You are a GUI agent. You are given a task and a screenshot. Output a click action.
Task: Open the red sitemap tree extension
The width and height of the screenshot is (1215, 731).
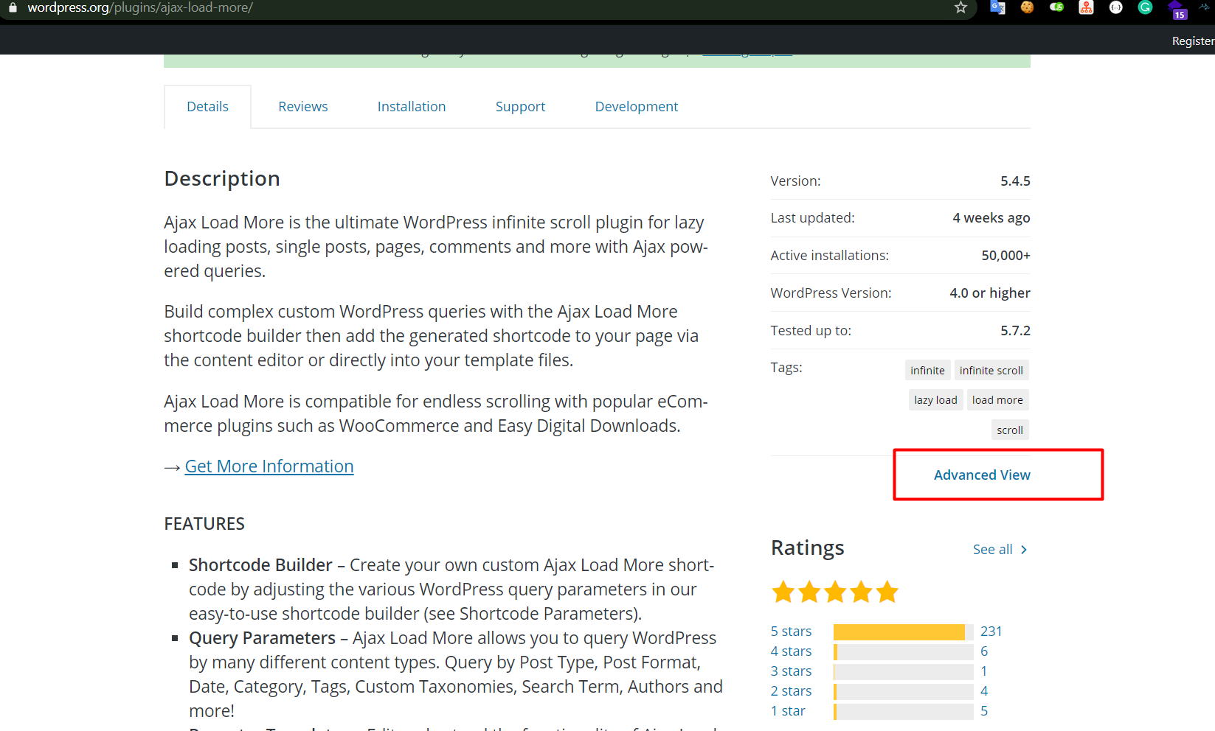1086,7
